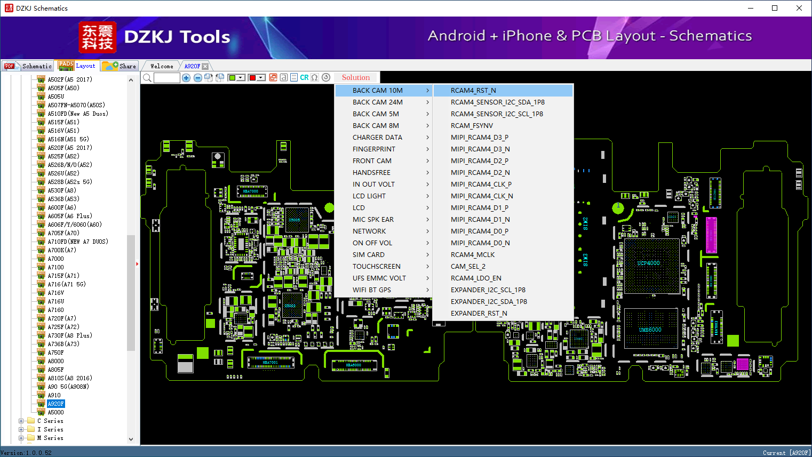This screenshot has width=812, height=457.
Task: Select RCAM_FSYNV in the submenu
Action: (503, 126)
